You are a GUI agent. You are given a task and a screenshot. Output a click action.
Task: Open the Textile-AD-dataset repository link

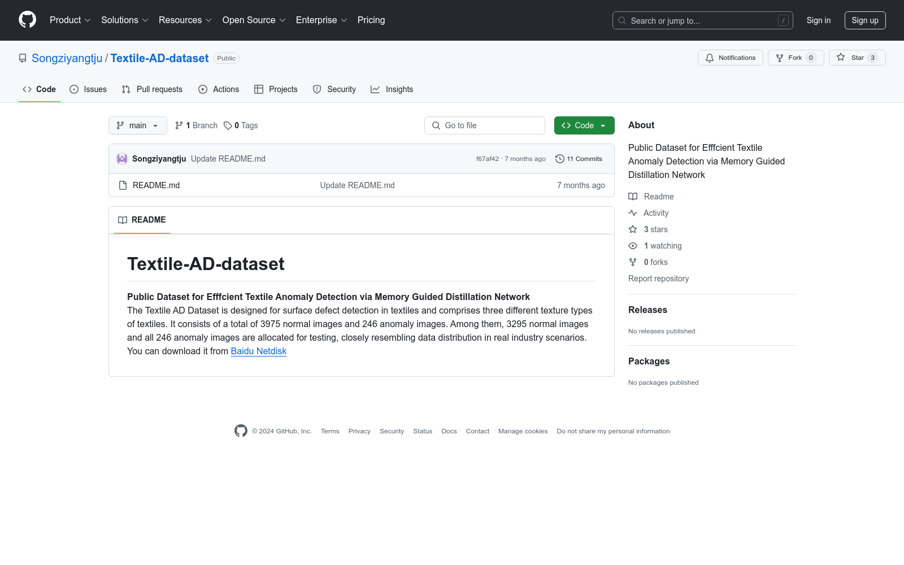coord(159,58)
